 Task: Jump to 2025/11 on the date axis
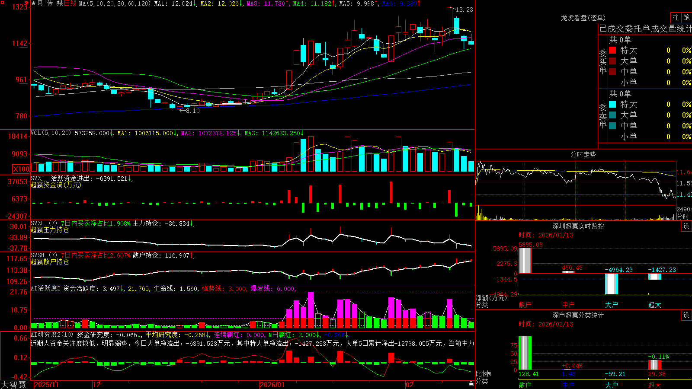pyautogui.click(x=46, y=385)
